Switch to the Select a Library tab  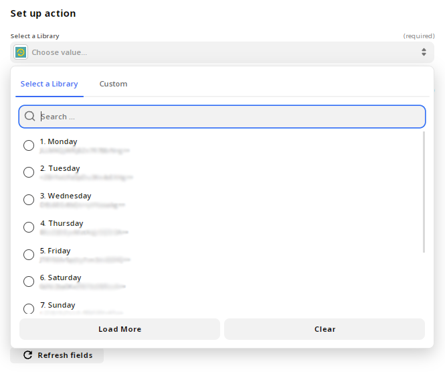pyautogui.click(x=50, y=84)
